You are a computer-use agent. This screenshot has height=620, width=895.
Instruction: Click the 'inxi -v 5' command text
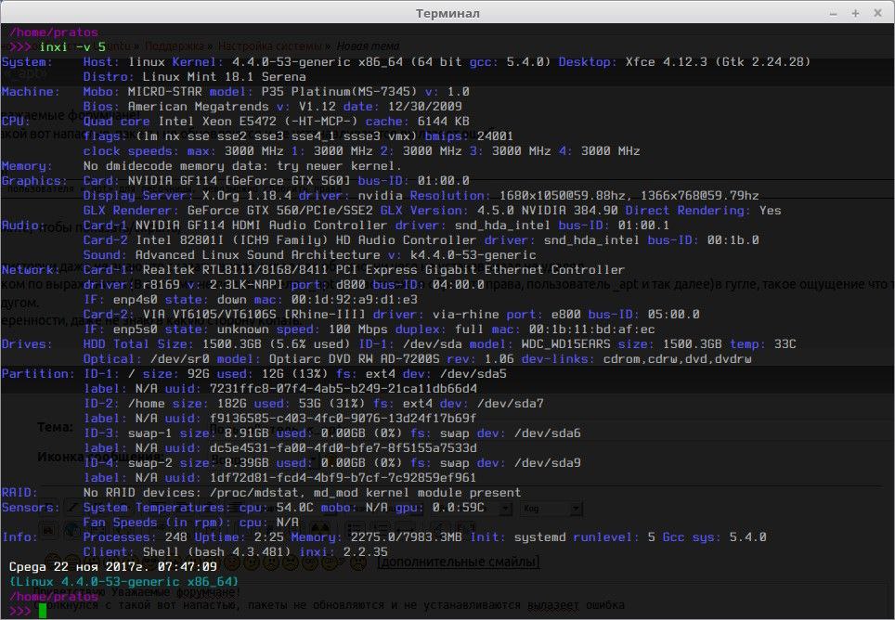click(x=72, y=46)
